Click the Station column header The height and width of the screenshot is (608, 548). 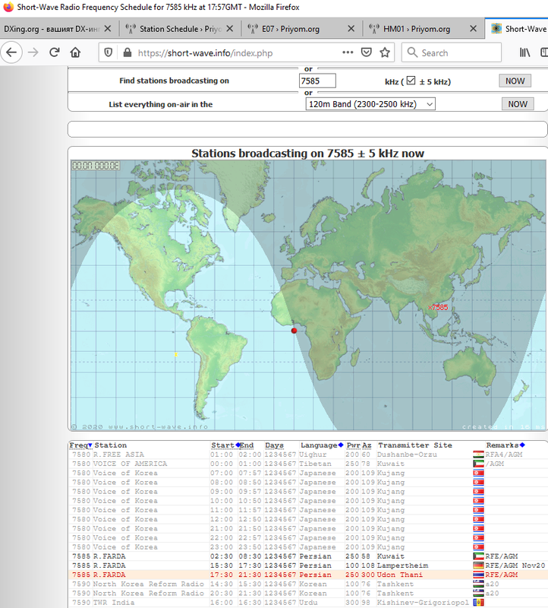pos(110,445)
